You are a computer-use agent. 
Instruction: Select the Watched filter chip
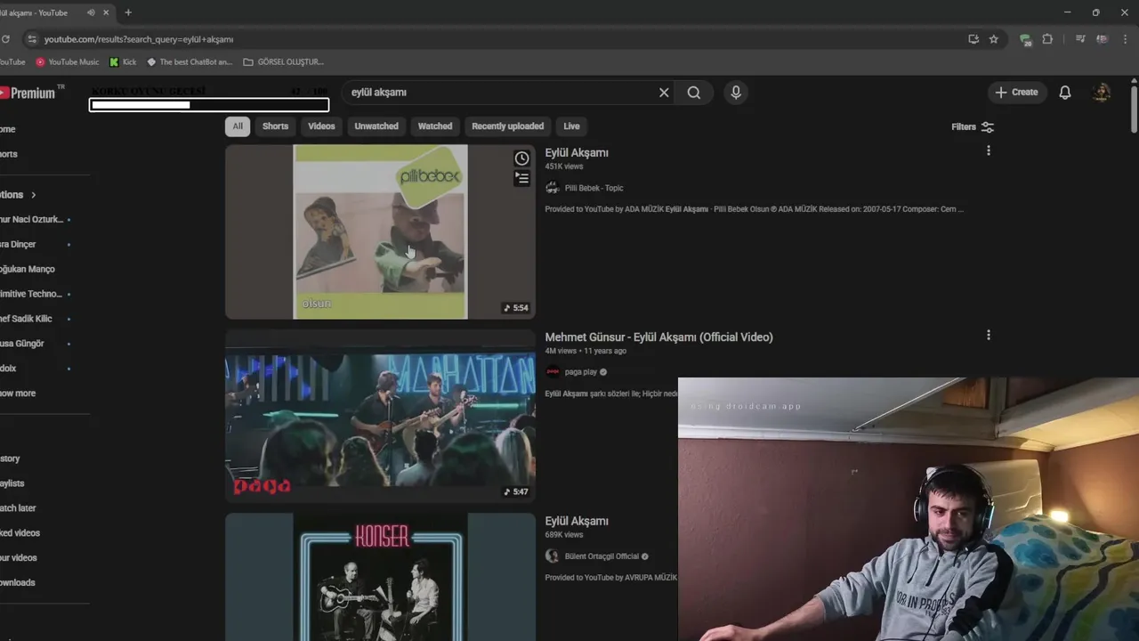pyautogui.click(x=435, y=126)
